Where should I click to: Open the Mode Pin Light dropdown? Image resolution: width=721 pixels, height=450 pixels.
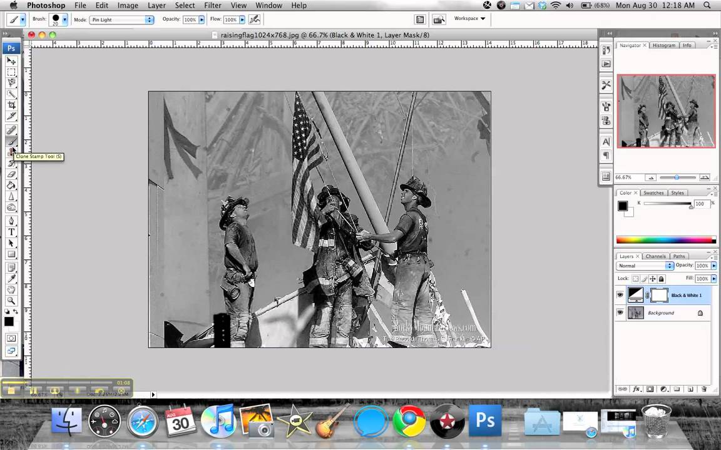[x=121, y=20]
